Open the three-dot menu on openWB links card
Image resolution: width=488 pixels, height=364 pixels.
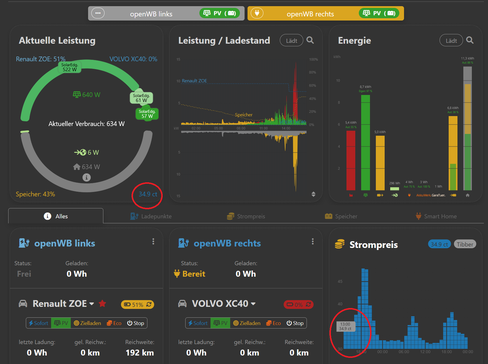153,241
